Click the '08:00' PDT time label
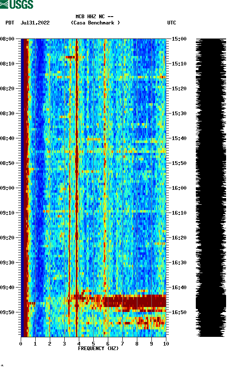The height and width of the screenshot is (370, 229). click(7, 39)
